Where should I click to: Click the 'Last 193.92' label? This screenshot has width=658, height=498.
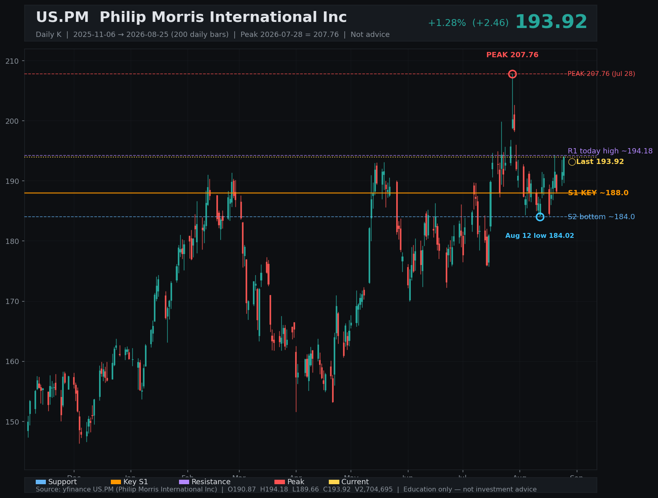(x=600, y=162)
